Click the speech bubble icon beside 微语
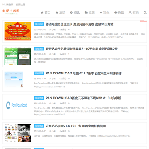The width and height of the screenshot is (149, 149). (x=115, y=12)
